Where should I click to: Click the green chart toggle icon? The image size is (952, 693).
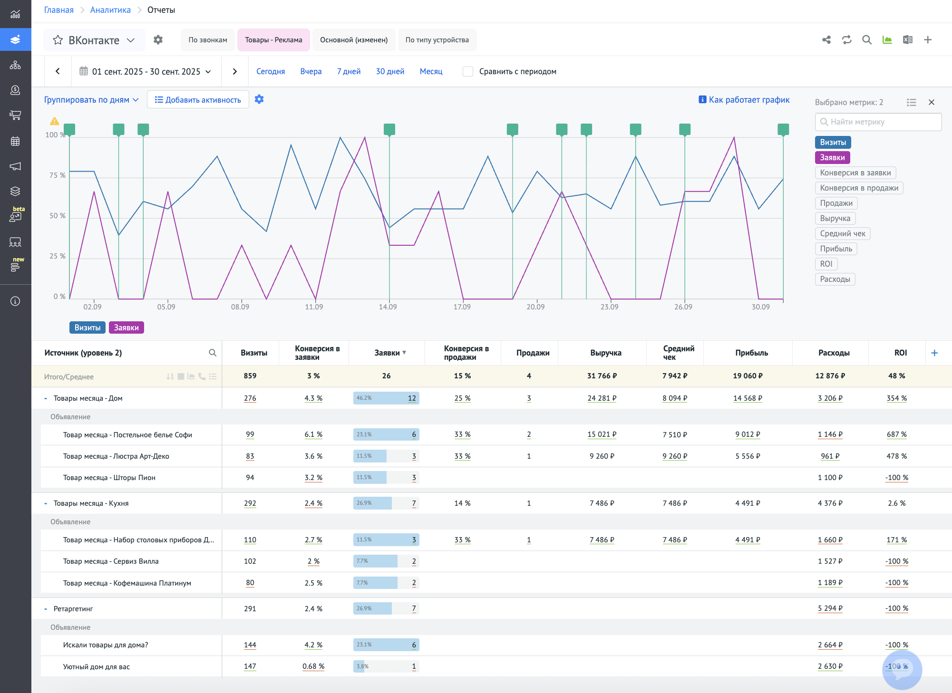(887, 40)
